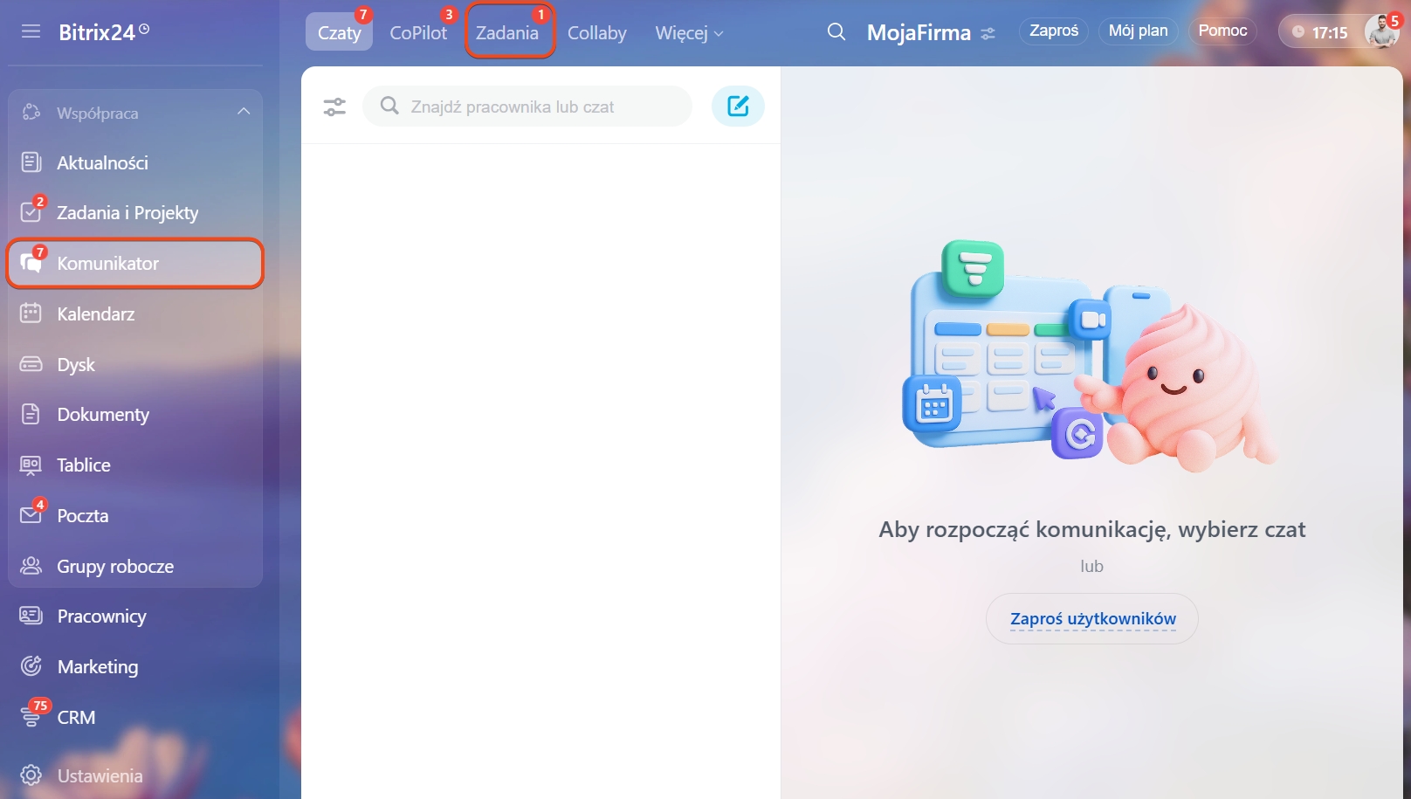Click the top bar search icon
This screenshot has height=799, width=1411.
pyautogui.click(x=836, y=32)
